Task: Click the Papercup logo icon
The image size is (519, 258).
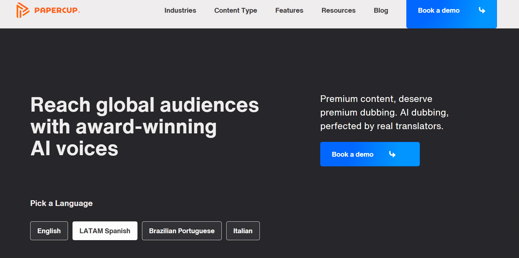Action: tap(23, 10)
